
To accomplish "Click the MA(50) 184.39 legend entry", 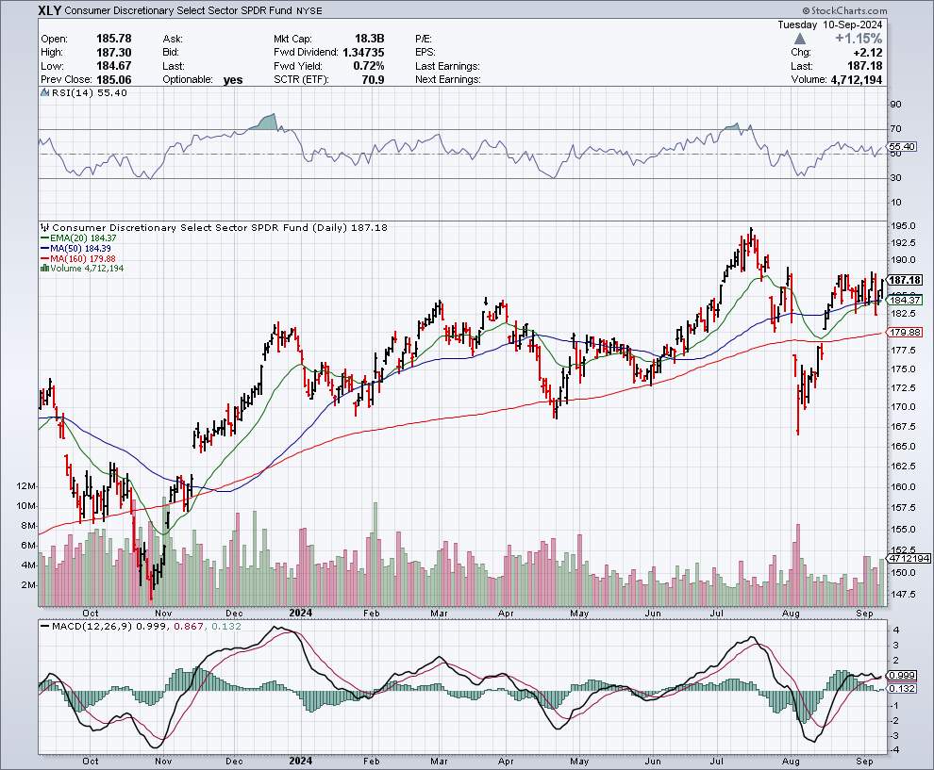I will (x=75, y=248).
